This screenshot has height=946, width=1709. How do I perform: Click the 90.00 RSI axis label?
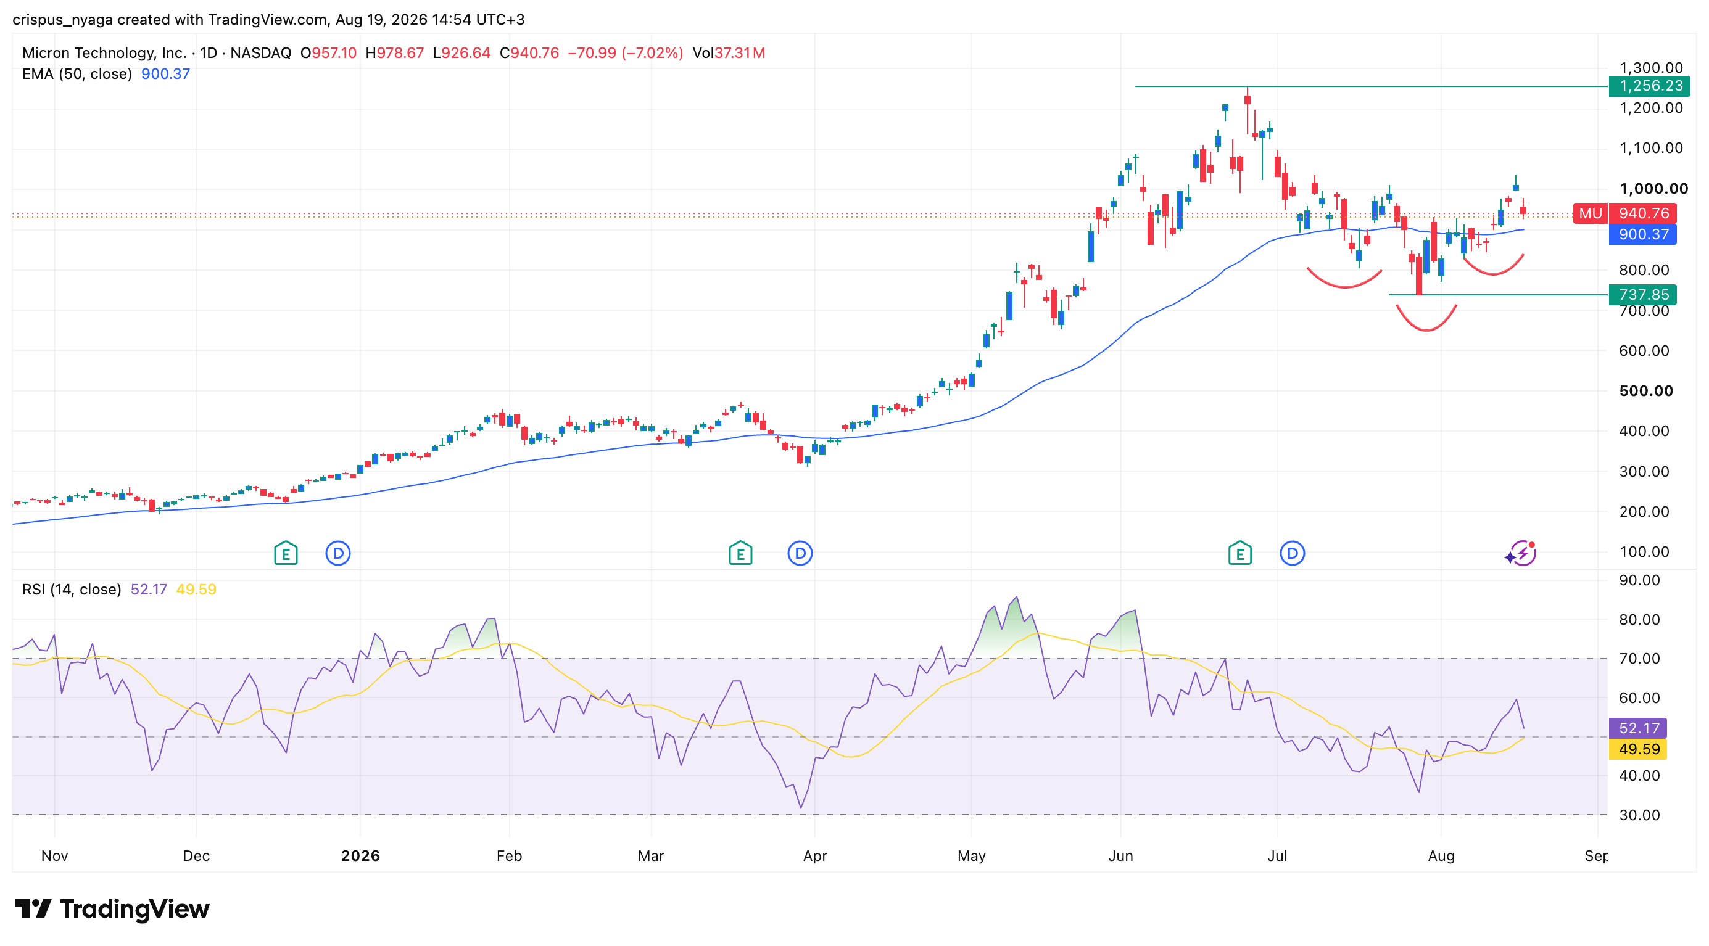[x=1639, y=581]
